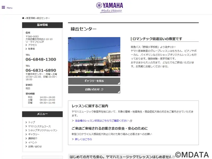Click the メニュー panel header

pyautogui.click(x=42, y=114)
